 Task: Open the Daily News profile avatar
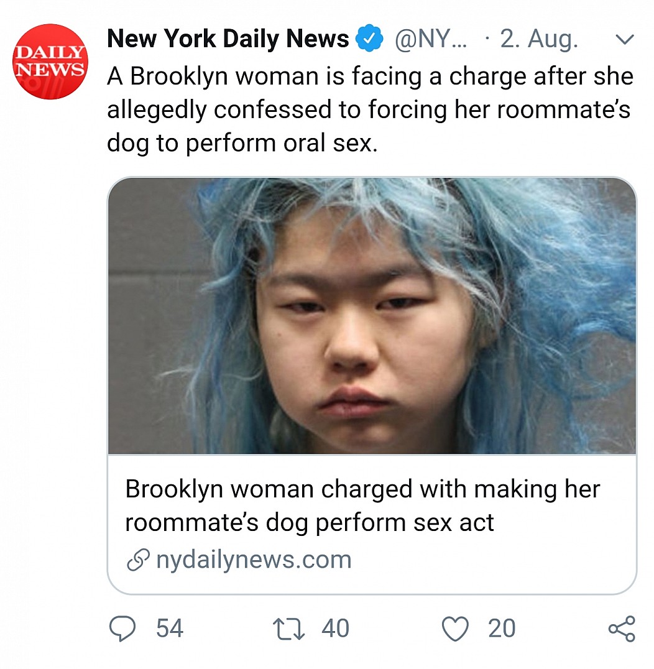pos(50,62)
